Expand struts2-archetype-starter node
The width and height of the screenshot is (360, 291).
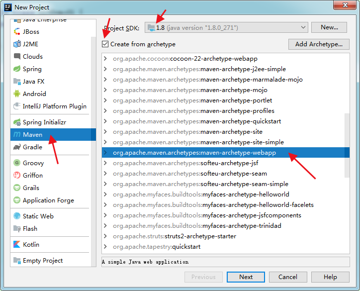click(105, 236)
